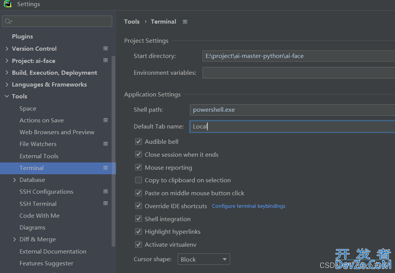Click project-level icon next to Project: ai-face

pyautogui.click(x=105, y=60)
